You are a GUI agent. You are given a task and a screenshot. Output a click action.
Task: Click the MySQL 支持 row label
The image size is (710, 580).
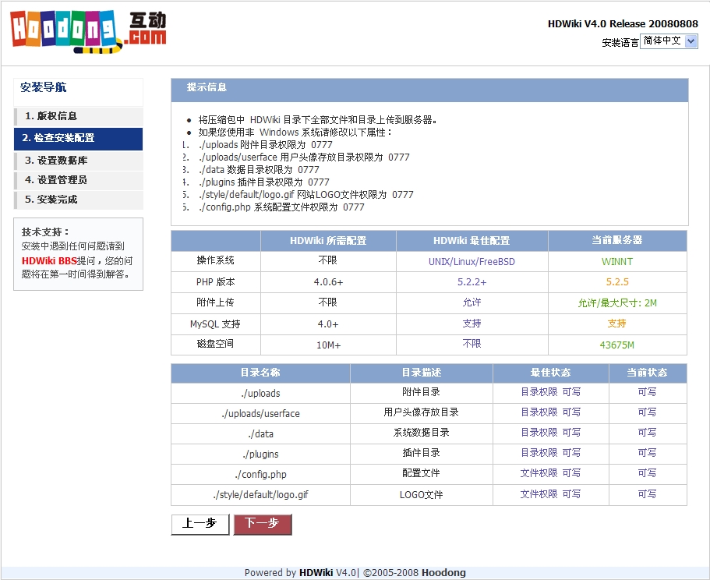tap(216, 324)
